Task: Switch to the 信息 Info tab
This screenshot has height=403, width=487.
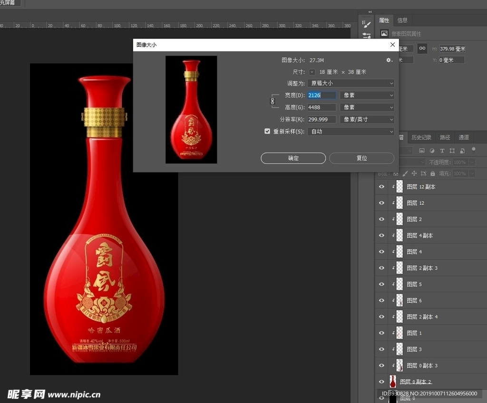Action: click(x=402, y=20)
